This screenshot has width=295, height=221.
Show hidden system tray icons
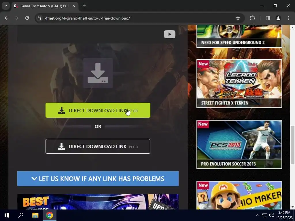tap(258, 215)
